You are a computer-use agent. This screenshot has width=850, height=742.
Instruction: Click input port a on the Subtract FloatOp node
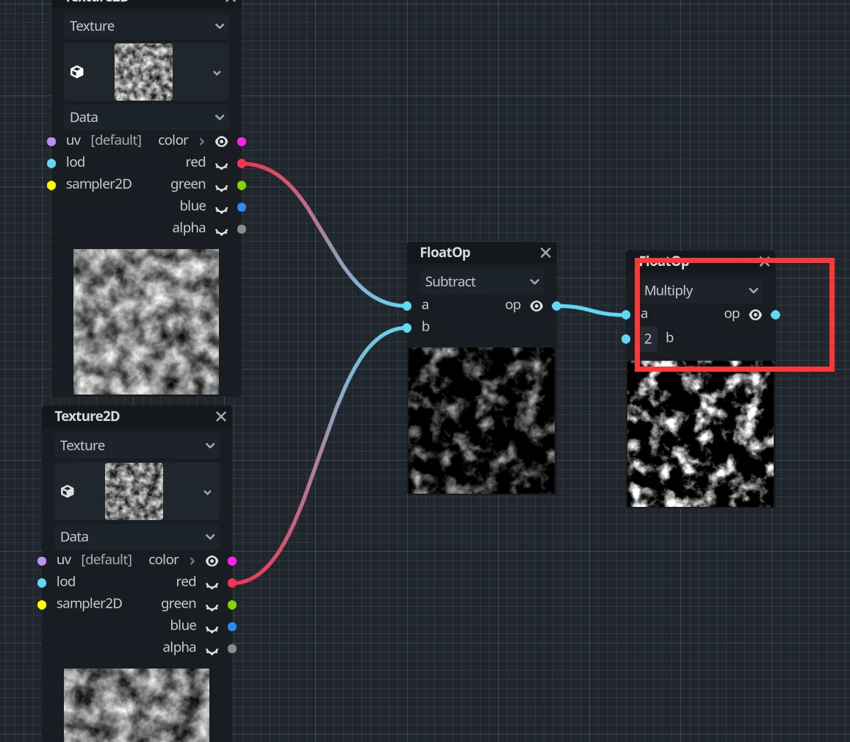407,306
